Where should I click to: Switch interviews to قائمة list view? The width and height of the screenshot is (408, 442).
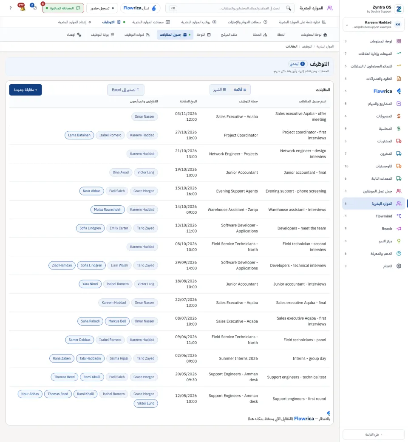[x=240, y=90]
